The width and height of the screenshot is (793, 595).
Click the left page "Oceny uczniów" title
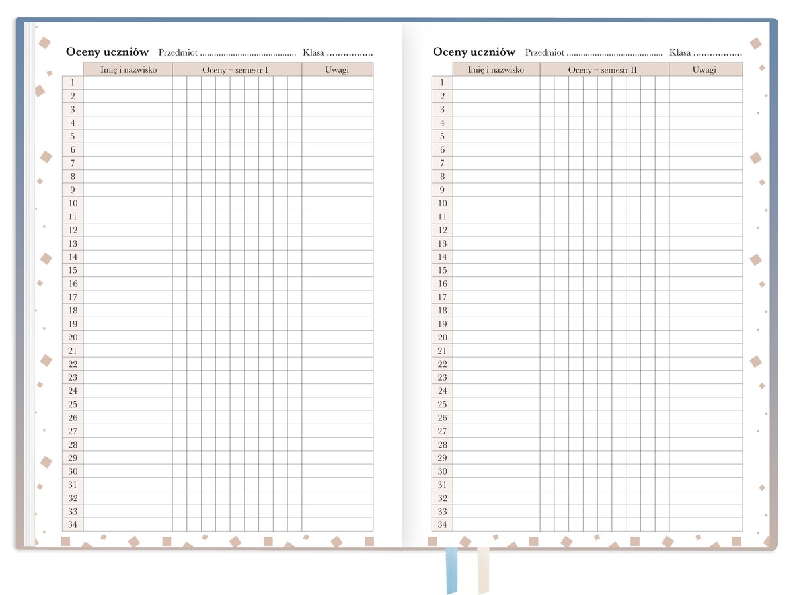tap(107, 52)
